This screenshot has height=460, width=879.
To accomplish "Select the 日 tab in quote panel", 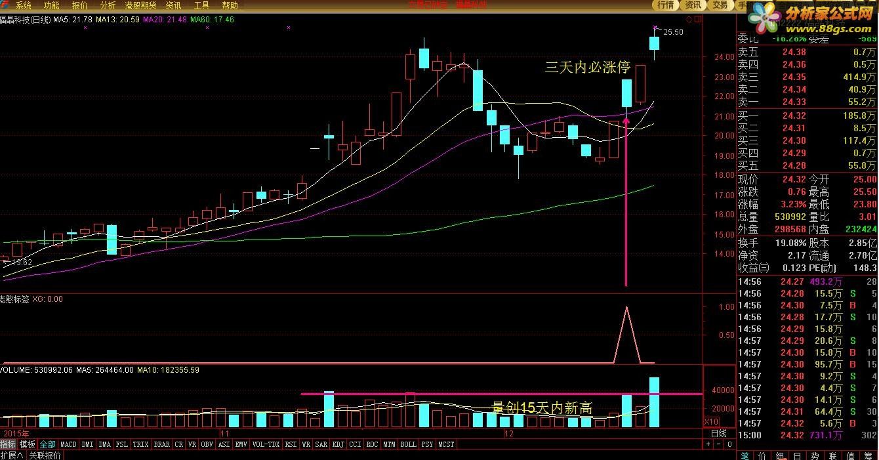I will pyautogui.click(x=797, y=455).
